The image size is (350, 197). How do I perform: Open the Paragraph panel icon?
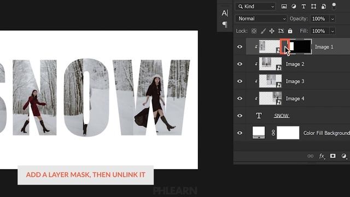tap(225, 24)
